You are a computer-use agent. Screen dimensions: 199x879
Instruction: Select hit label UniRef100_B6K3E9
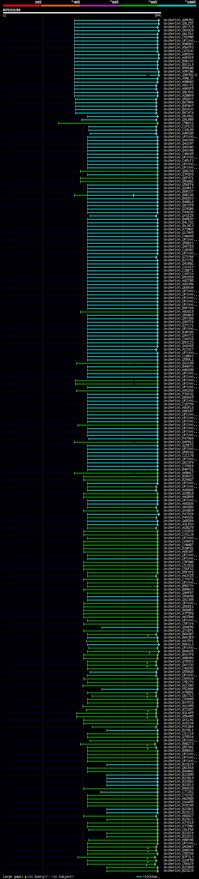(x=178, y=637)
